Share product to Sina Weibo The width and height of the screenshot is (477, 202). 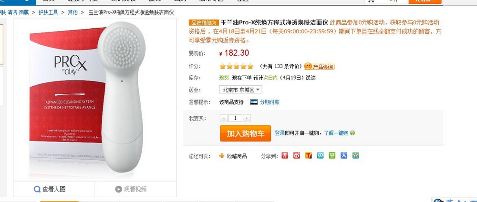pyautogui.click(x=297, y=155)
